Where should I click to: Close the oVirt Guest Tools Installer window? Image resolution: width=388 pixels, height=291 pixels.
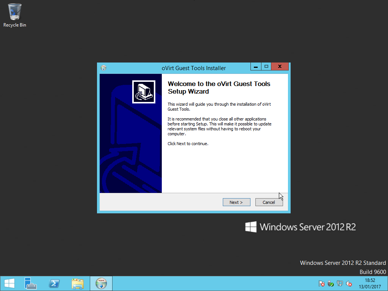coord(280,67)
